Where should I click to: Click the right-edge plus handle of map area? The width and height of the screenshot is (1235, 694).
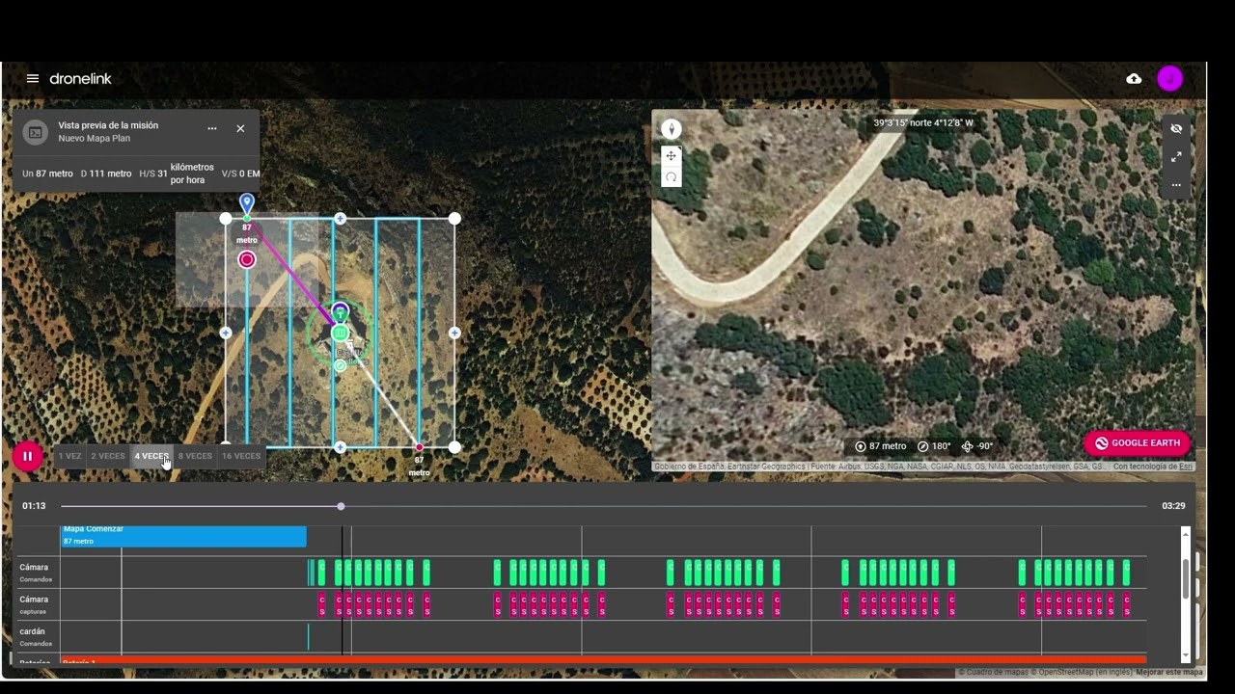coord(454,333)
